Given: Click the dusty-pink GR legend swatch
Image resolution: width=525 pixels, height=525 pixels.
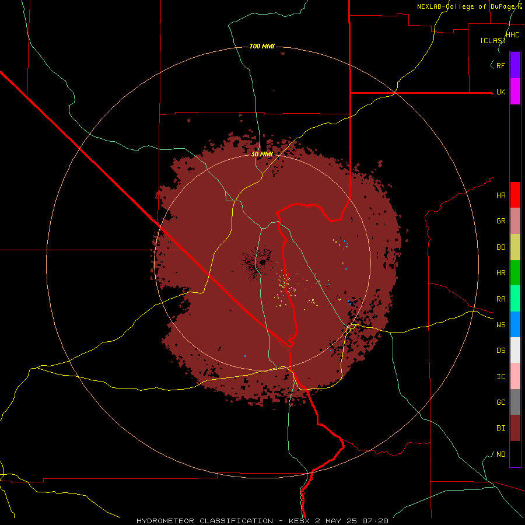Looking at the screenshot, I should (515, 221).
